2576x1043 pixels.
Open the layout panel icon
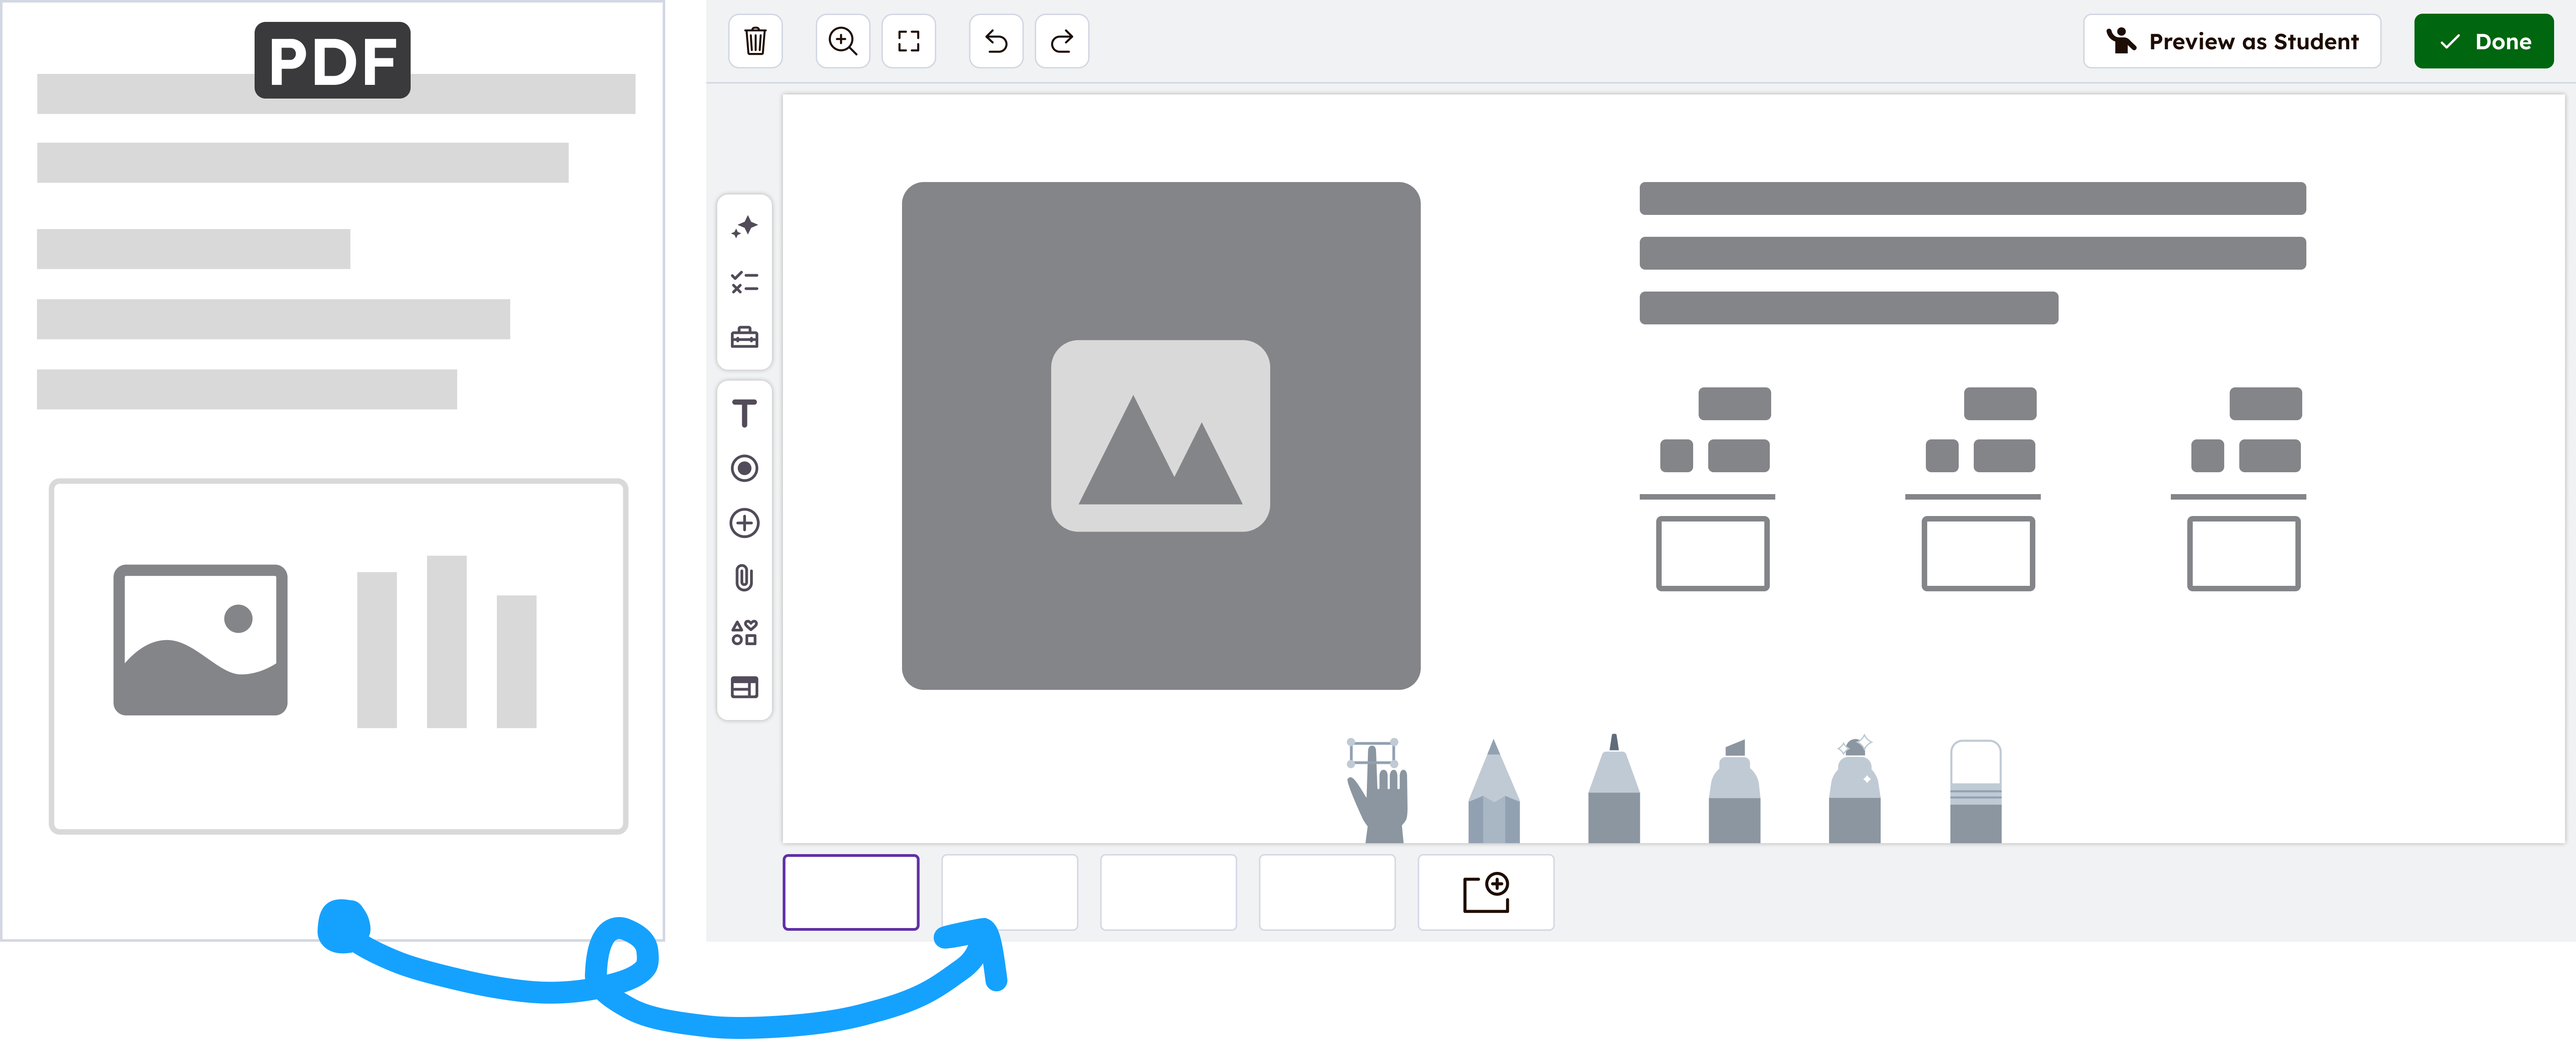[744, 688]
